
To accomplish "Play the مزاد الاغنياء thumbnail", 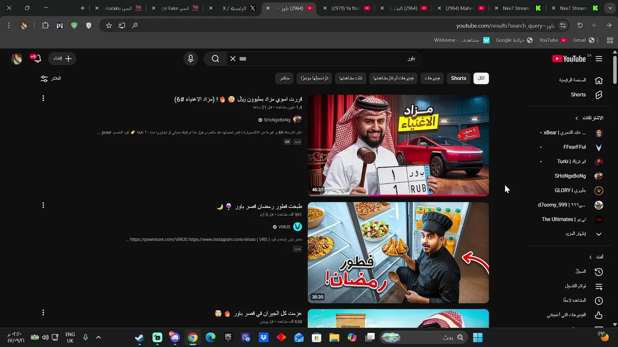I will click(398, 146).
